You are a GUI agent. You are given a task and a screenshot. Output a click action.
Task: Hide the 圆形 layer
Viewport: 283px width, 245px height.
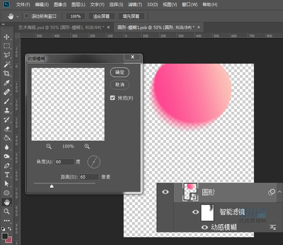click(166, 192)
